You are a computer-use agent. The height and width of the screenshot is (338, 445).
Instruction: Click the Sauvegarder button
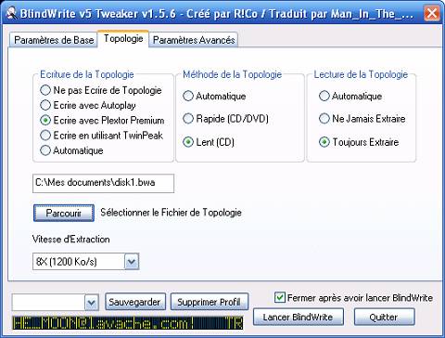(x=135, y=302)
